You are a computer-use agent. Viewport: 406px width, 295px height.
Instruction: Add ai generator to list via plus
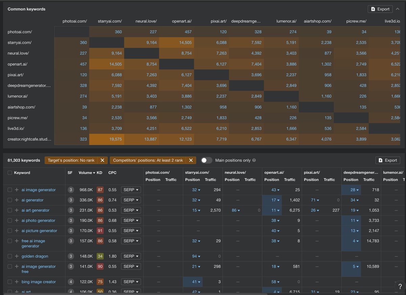point(17,200)
